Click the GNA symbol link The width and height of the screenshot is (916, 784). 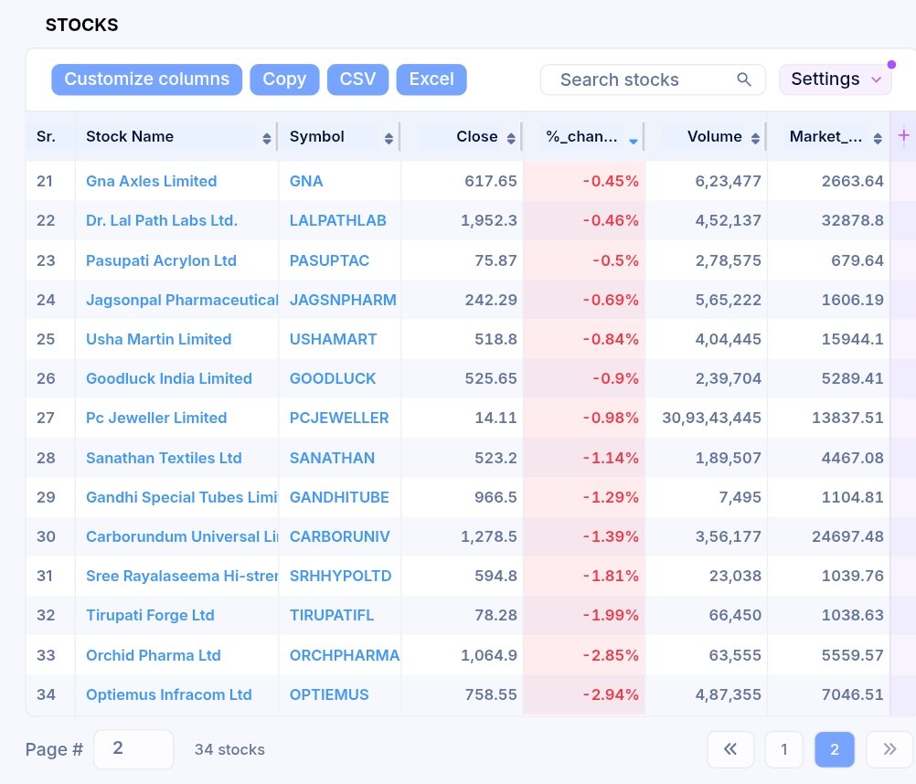(306, 181)
